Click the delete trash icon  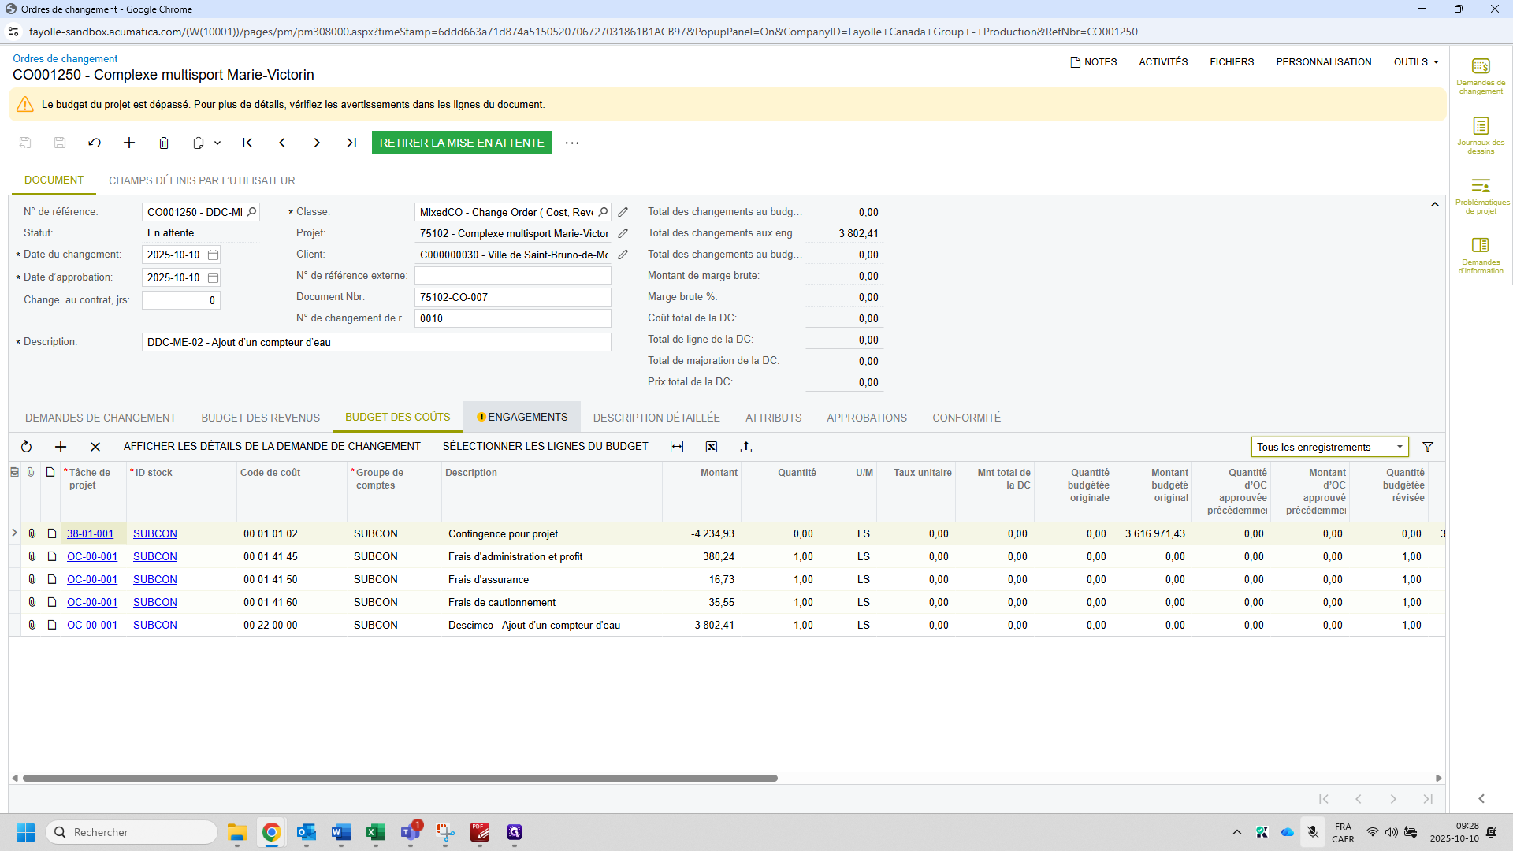tap(164, 143)
